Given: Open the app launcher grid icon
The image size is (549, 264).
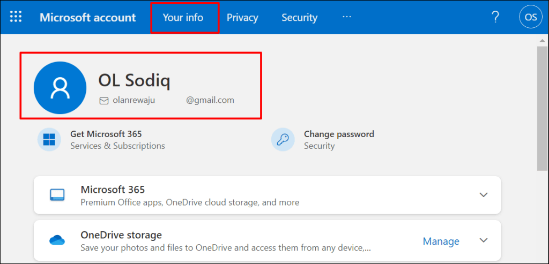Looking at the screenshot, I should 16,17.
